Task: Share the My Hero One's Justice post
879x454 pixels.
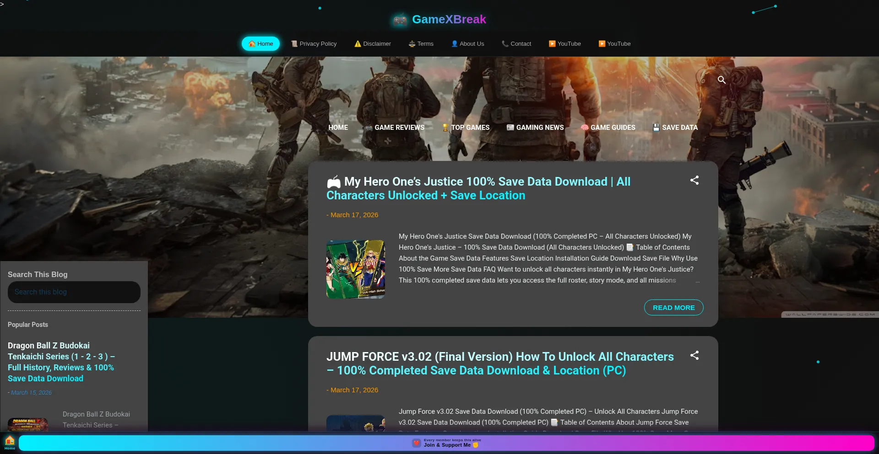Action: click(695, 180)
